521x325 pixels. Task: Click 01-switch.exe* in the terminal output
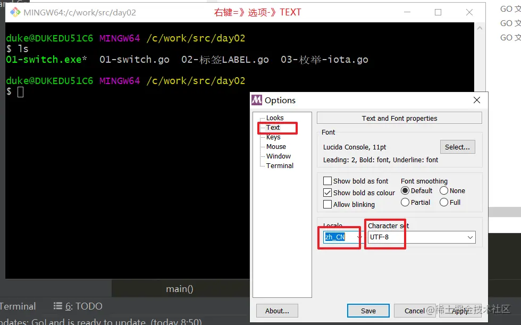[47, 60]
